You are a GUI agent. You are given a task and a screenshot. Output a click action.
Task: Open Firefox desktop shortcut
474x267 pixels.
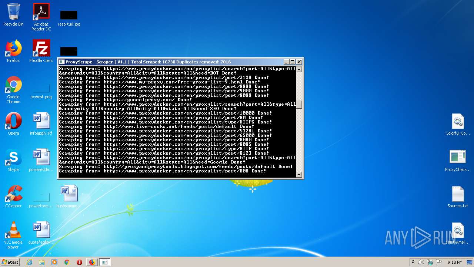[x=13, y=51]
